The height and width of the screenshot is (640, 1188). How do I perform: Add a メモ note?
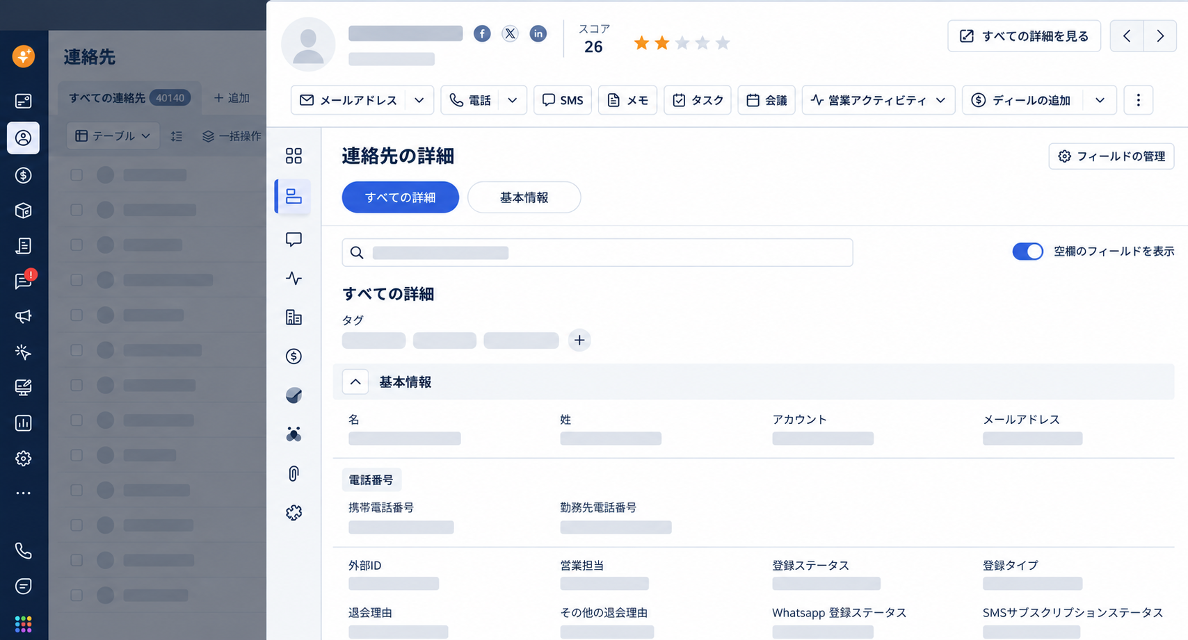tap(627, 100)
